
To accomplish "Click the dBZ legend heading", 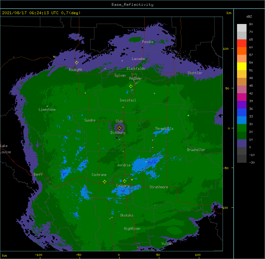I will tap(249, 17).
